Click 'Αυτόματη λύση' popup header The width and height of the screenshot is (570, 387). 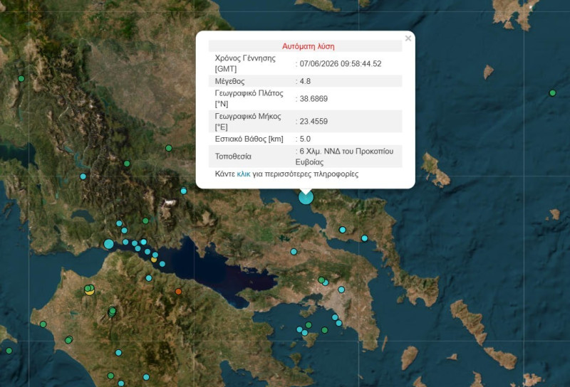(308, 46)
